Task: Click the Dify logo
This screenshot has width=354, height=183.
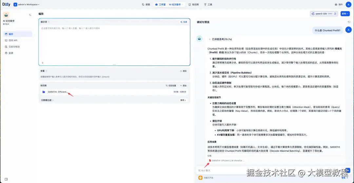Action: coord(6,4)
